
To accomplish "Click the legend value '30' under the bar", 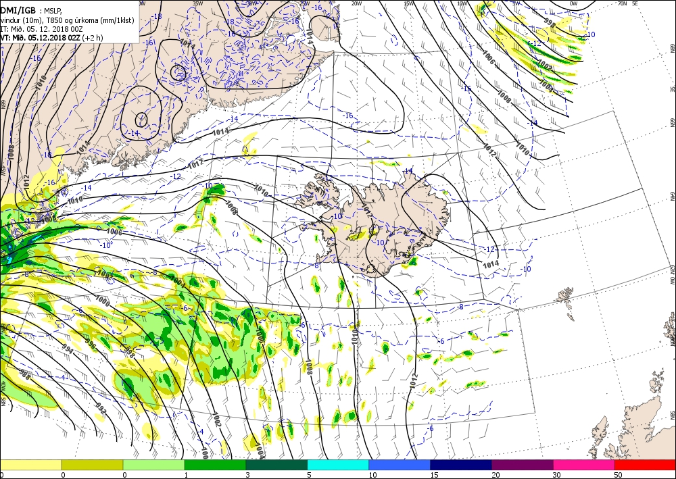I will click(556, 475).
